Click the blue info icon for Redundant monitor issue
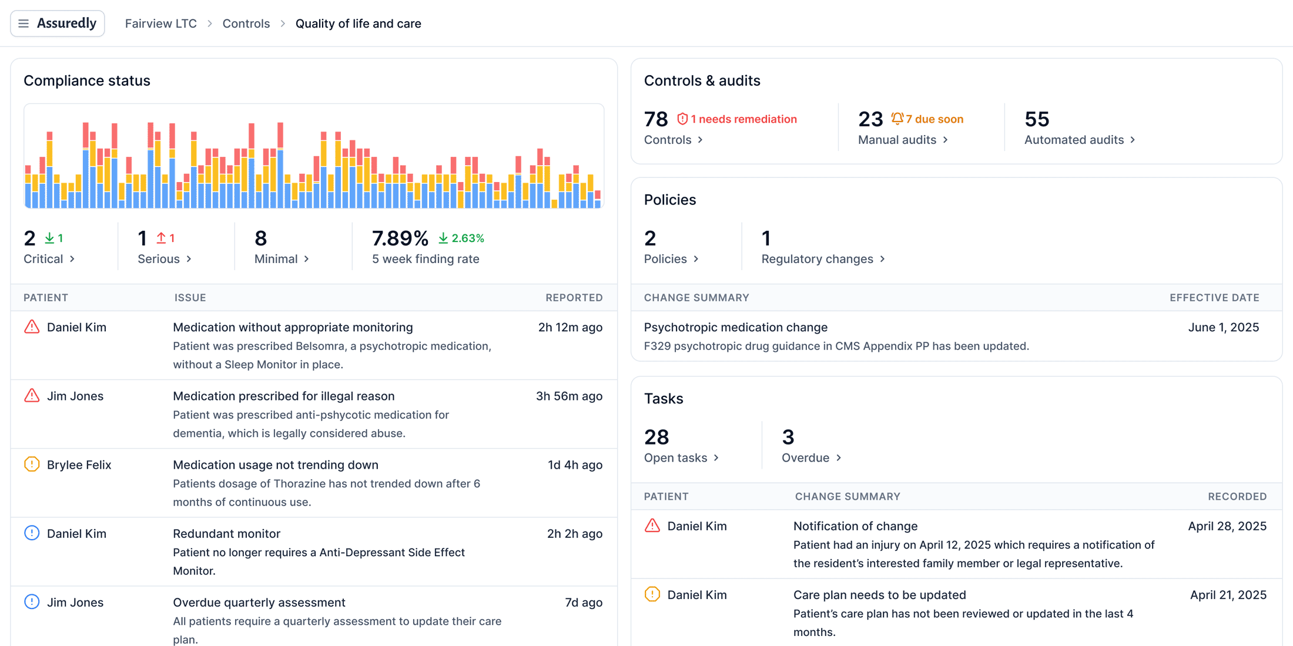The height and width of the screenshot is (646, 1293). [31, 533]
